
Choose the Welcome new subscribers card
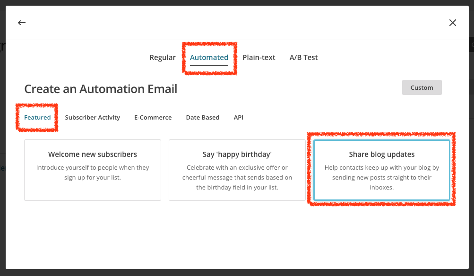93,154
